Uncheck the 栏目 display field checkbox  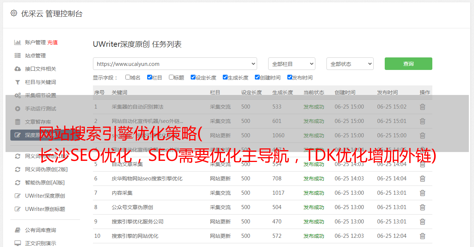(149, 77)
